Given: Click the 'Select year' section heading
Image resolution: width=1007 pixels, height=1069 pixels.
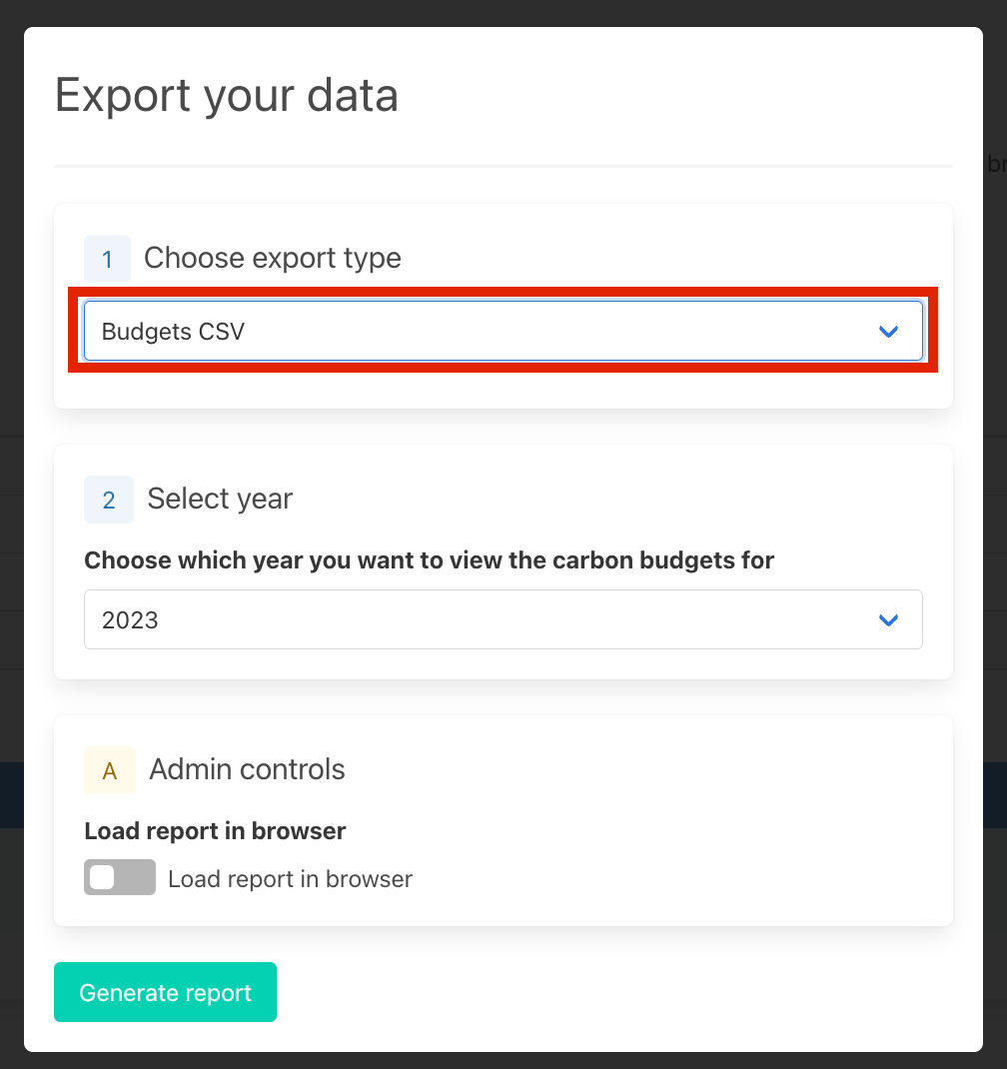Looking at the screenshot, I should 220,500.
